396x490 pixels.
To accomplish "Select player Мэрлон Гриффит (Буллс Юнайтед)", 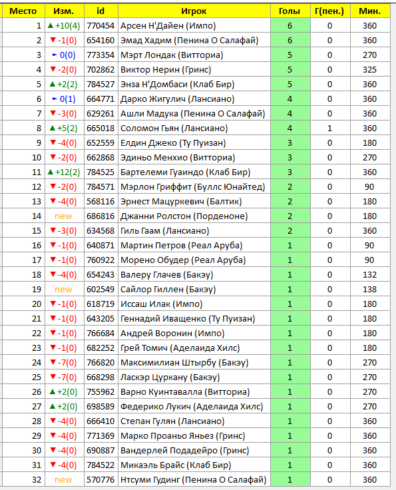I will click(x=193, y=187).
